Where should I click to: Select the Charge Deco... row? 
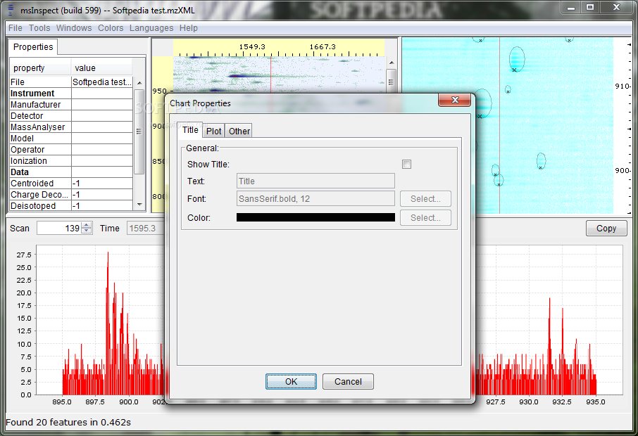pyautogui.click(x=71, y=195)
